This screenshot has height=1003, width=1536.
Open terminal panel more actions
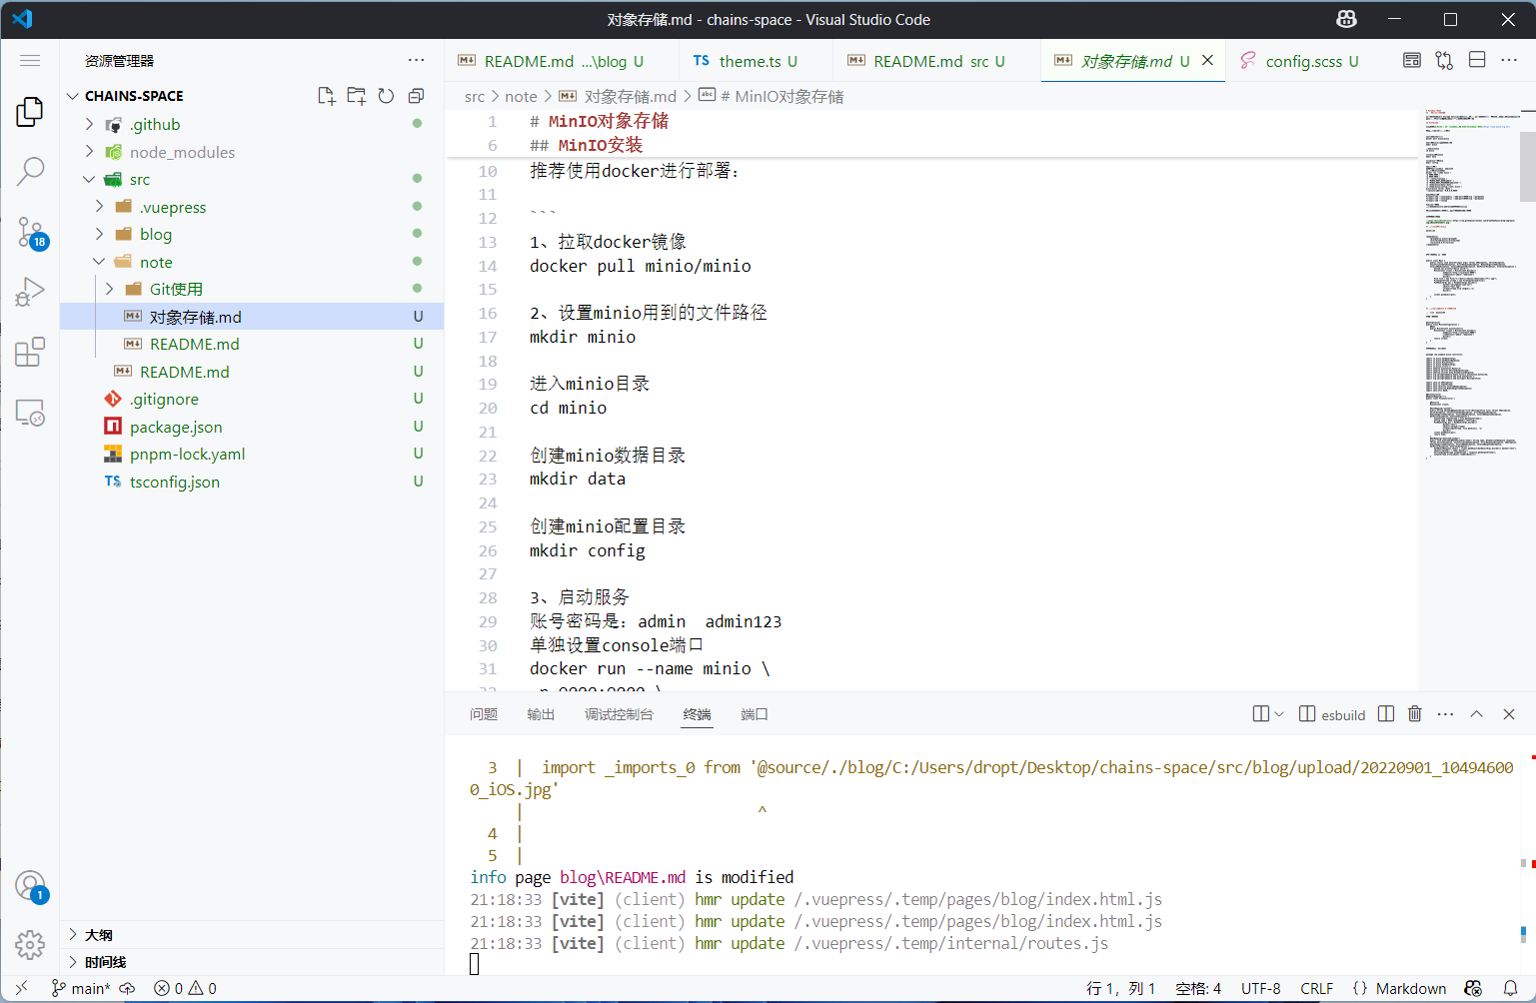pyautogui.click(x=1445, y=714)
